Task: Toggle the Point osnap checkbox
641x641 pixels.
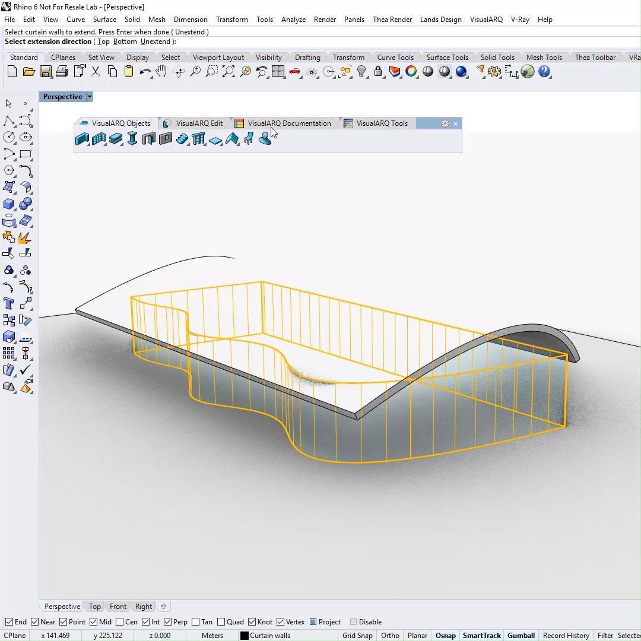Action: [x=64, y=622]
